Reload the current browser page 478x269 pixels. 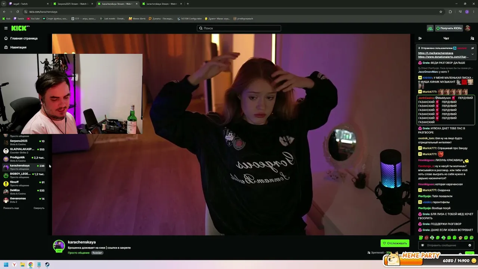[x=18, y=12]
